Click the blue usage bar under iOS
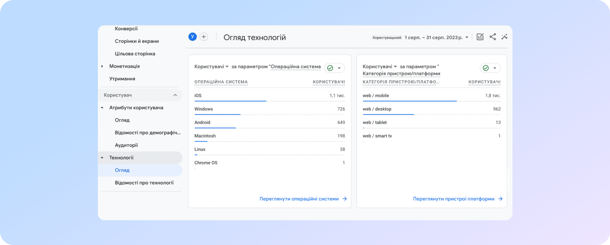610x245 pixels. (x=230, y=101)
